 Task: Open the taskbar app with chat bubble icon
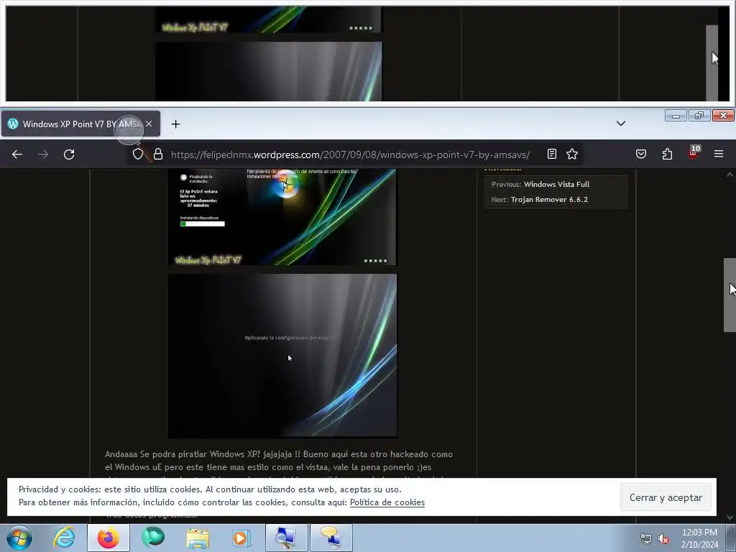pos(331,538)
